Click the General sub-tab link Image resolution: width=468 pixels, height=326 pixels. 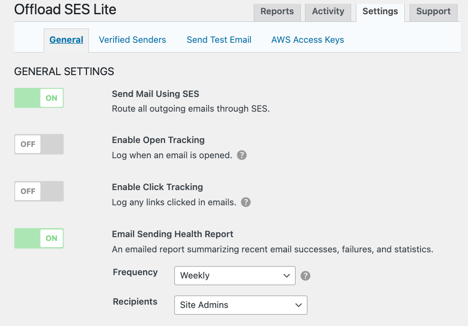pos(66,40)
